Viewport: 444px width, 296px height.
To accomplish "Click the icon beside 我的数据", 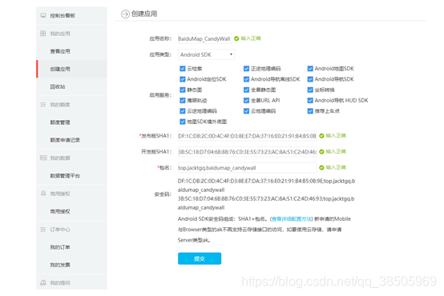I will coord(43,158).
